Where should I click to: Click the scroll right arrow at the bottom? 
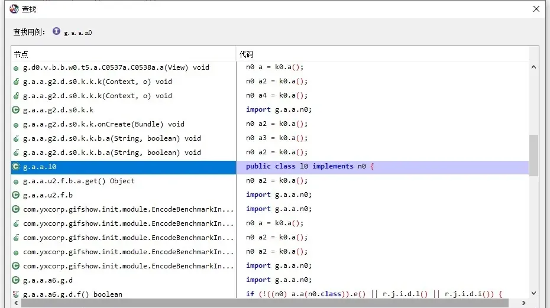coord(524,303)
